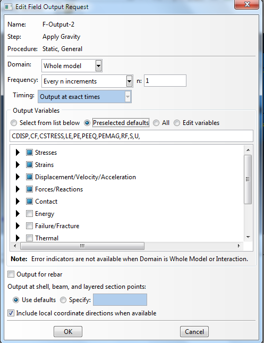Open the Domain dropdown showing Whole model
Viewport: 264px width, 343px height.
tap(72, 65)
